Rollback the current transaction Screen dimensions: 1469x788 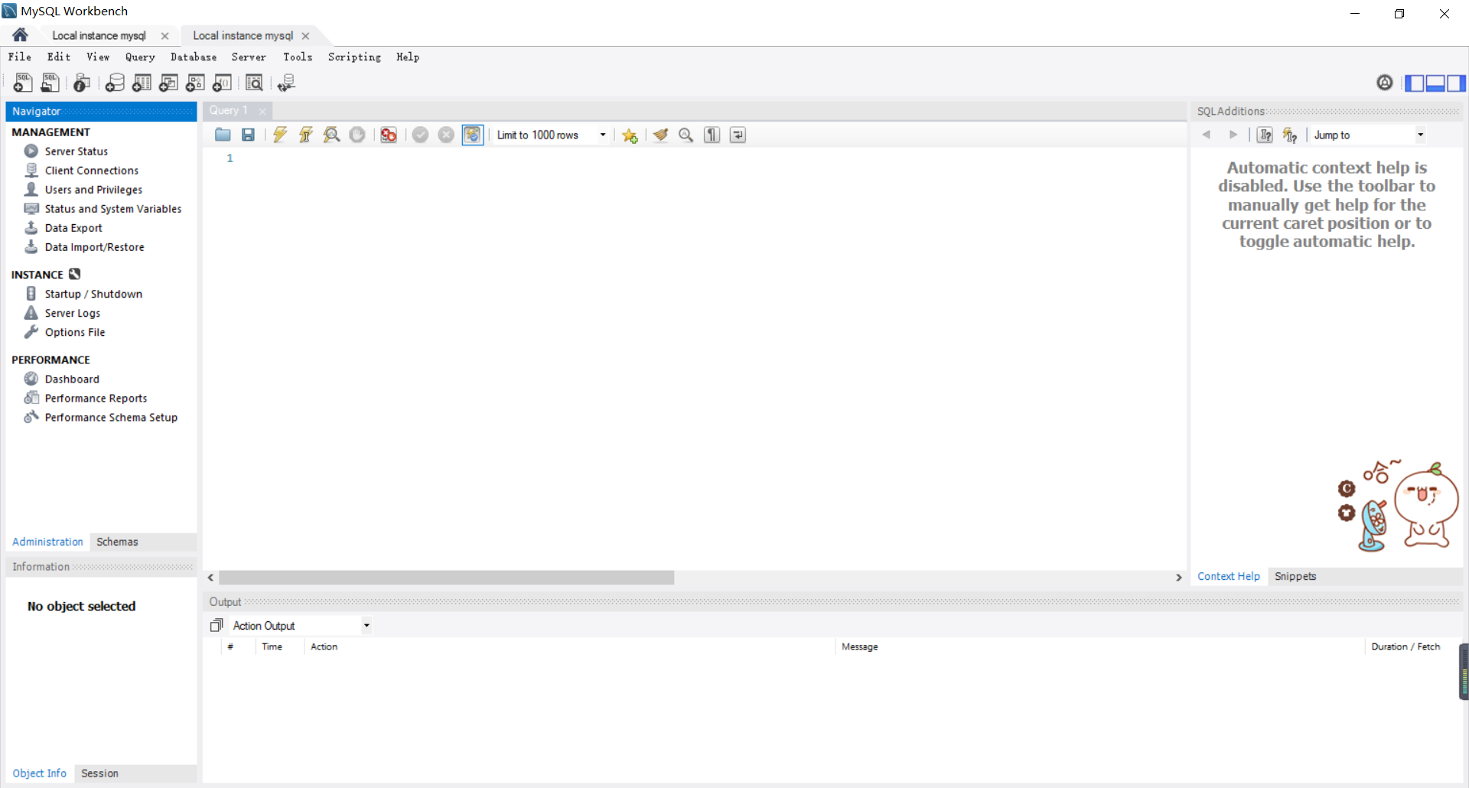(446, 135)
